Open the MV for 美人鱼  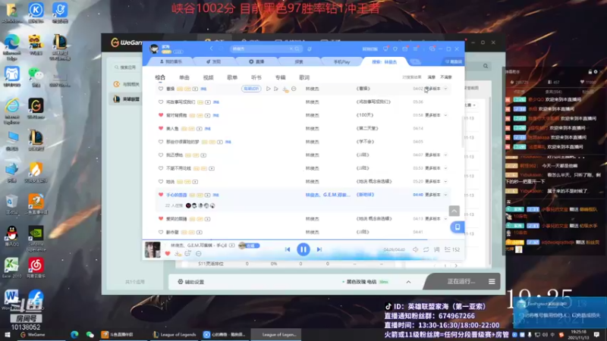point(200,128)
